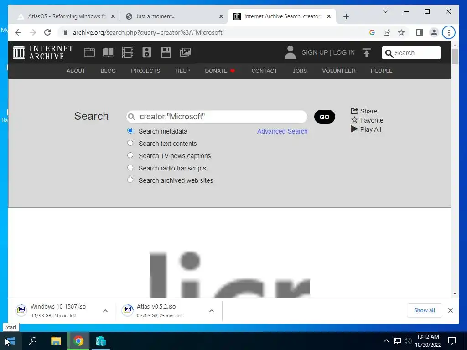Viewport: 467px width, 350px height.
Task: Click the Share icon link
Action: point(364,111)
